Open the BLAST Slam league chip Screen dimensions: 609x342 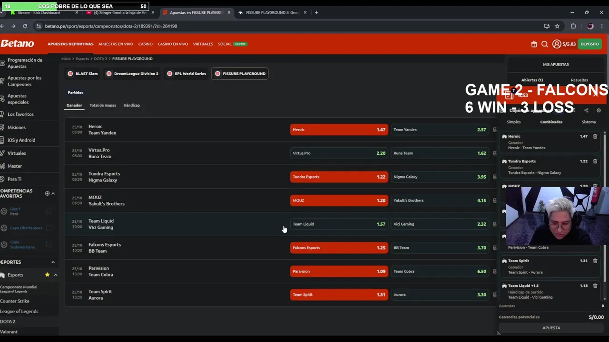pos(82,74)
